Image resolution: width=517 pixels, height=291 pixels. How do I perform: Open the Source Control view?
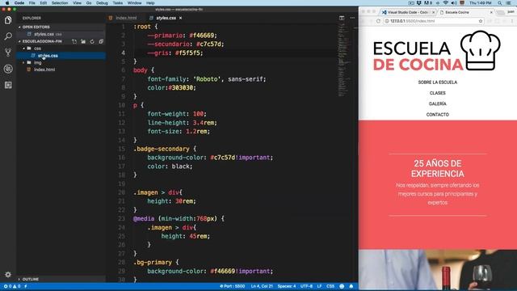(8, 53)
